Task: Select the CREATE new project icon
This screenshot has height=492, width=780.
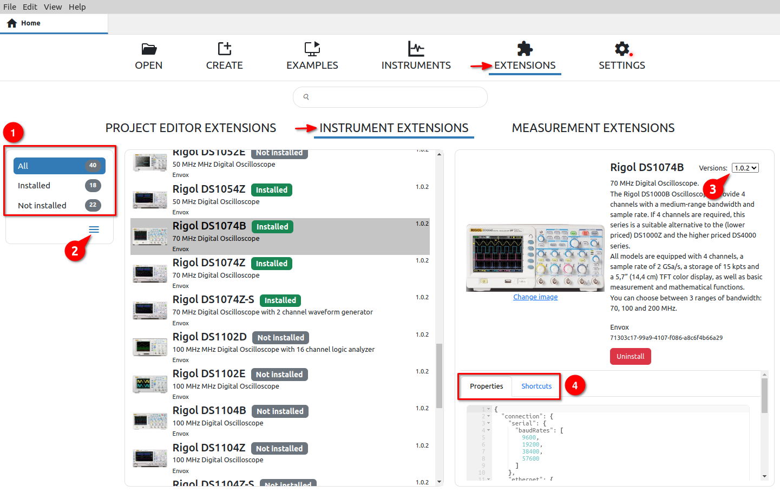Action: tap(225, 49)
